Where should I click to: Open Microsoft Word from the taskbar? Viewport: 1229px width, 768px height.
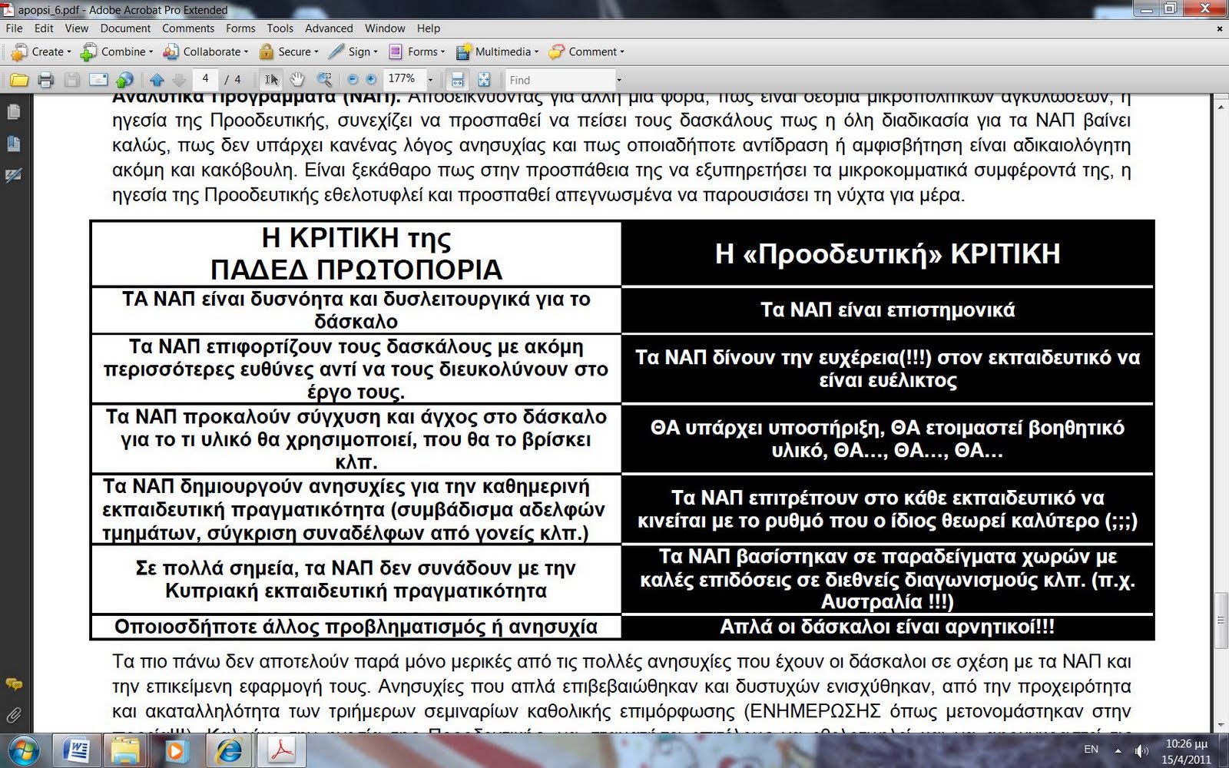tap(75, 750)
